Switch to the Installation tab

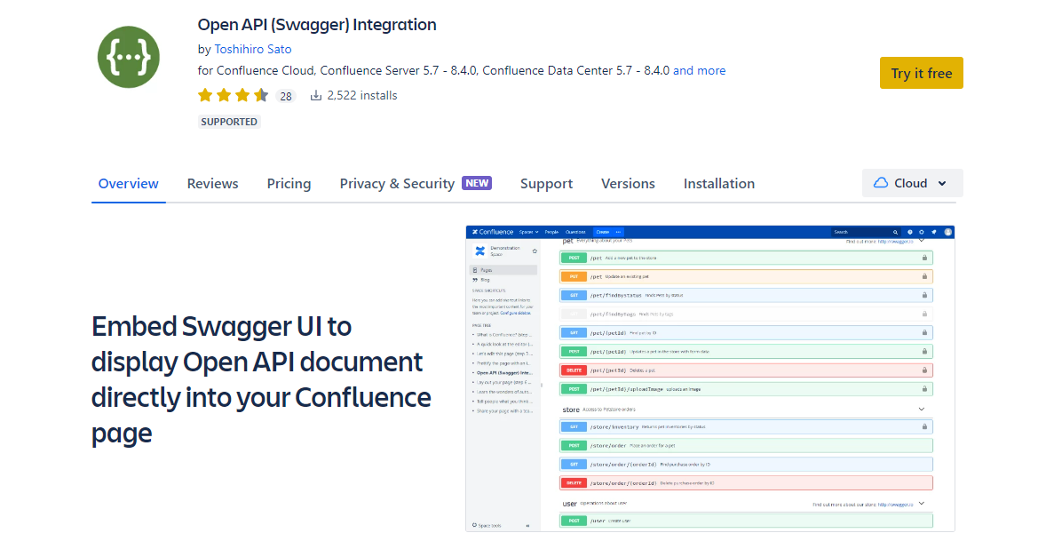point(719,184)
